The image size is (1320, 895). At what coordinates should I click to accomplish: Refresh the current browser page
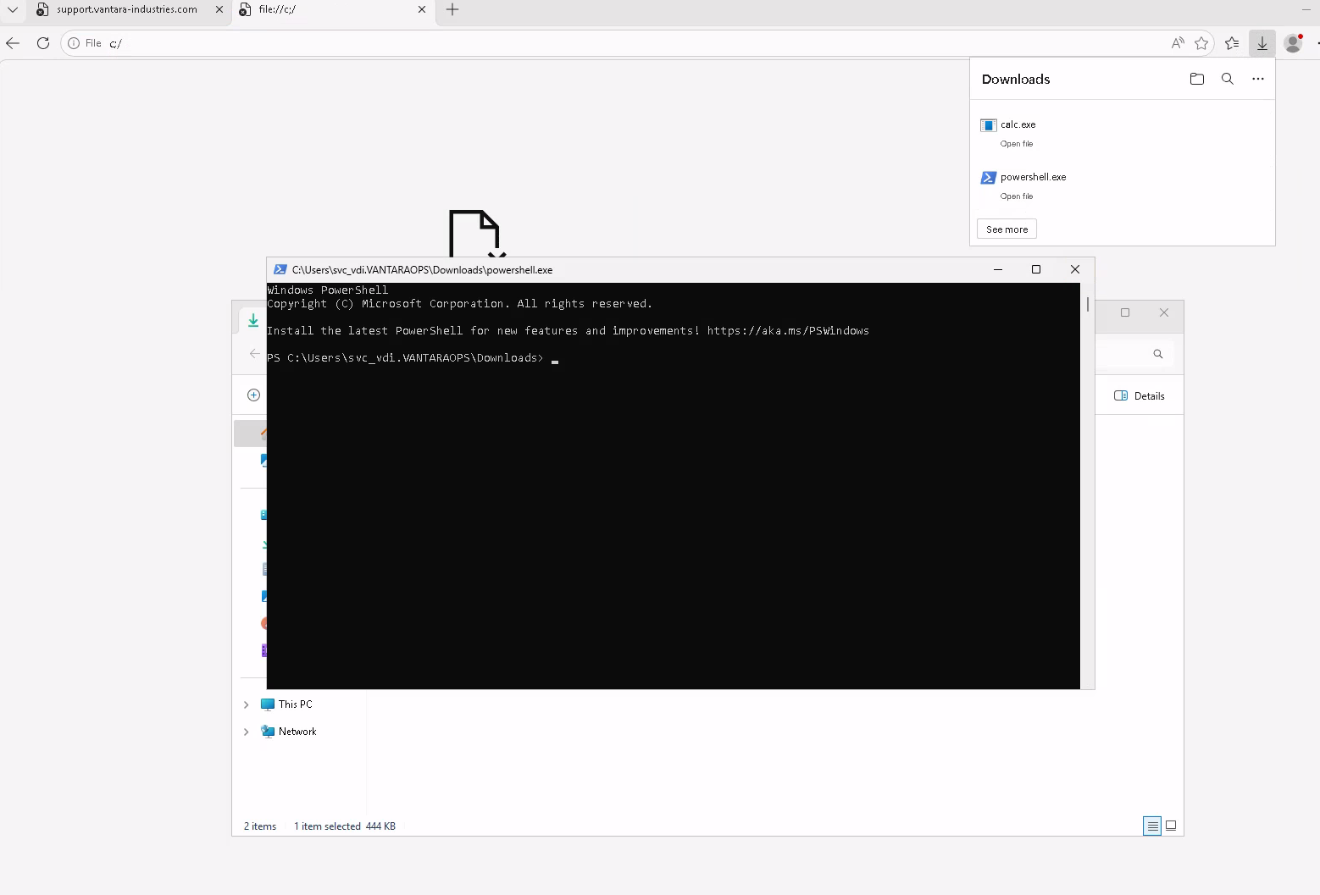click(43, 43)
